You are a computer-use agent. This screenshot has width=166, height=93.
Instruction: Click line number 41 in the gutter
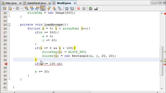5,87
